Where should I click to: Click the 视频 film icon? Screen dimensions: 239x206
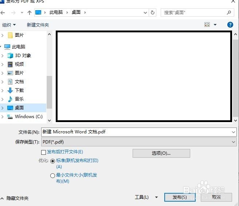tap(10, 64)
